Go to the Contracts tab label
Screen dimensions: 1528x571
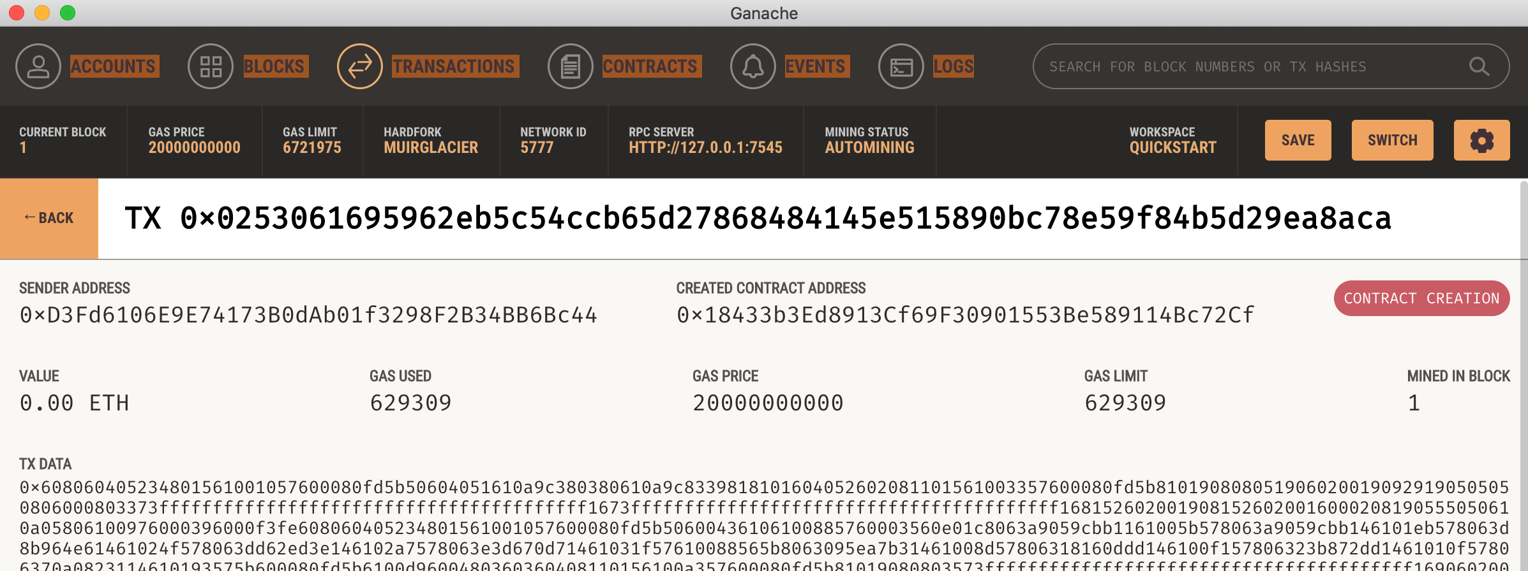pyautogui.click(x=652, y=66)
